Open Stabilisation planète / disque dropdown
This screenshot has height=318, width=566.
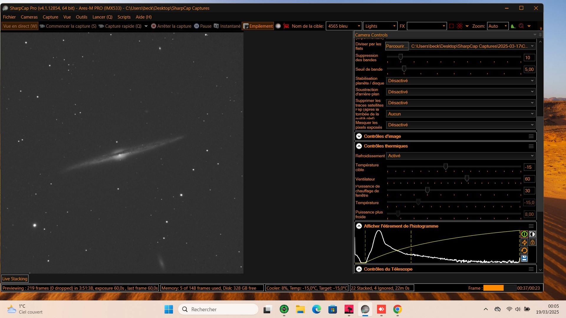[x=460, y=80]
